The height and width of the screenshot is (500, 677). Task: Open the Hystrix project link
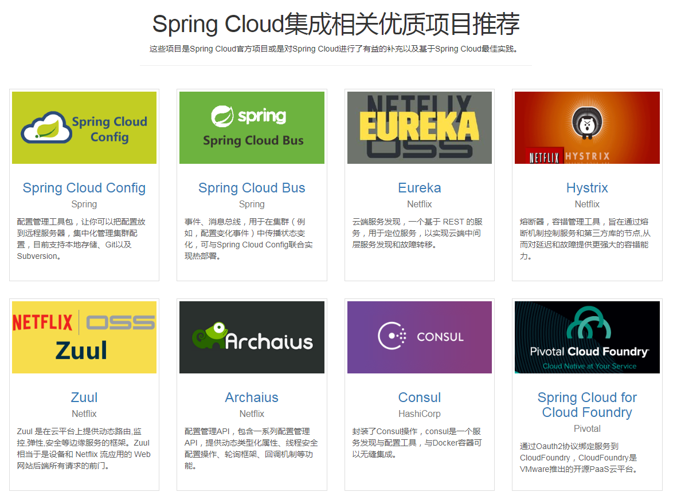[x=586, y=188]
